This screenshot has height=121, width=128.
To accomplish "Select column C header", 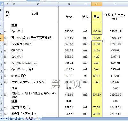I will click(38, 4).
